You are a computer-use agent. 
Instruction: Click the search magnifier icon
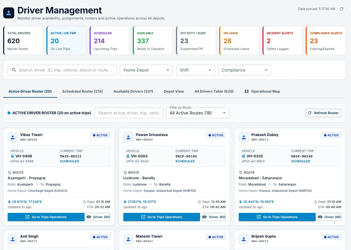(x=14, y=70)
